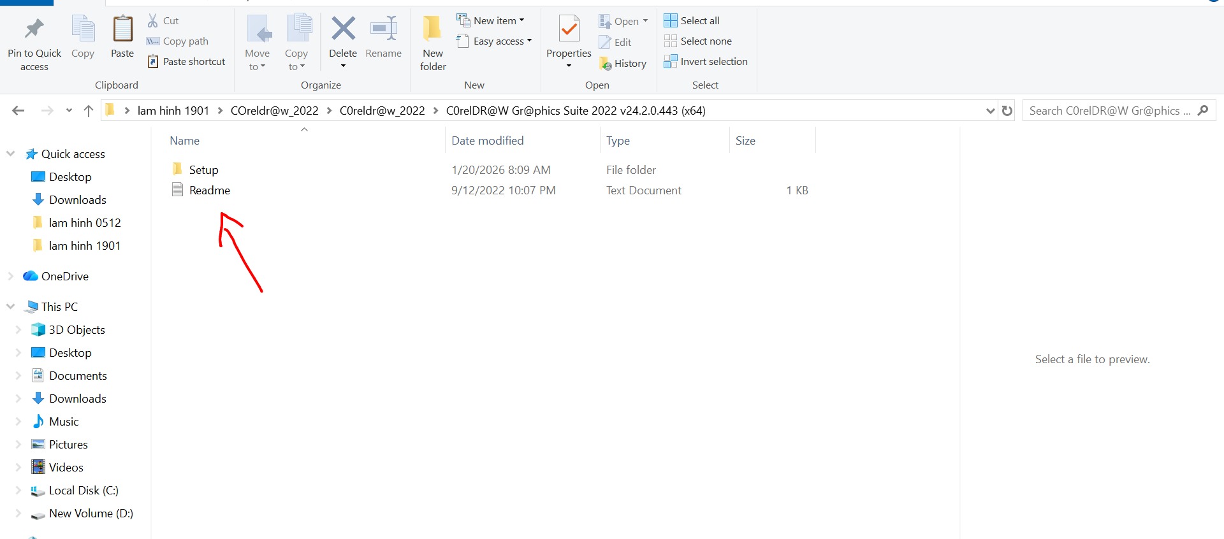
Task: Select the Readme text document
Action: point(209,190)
